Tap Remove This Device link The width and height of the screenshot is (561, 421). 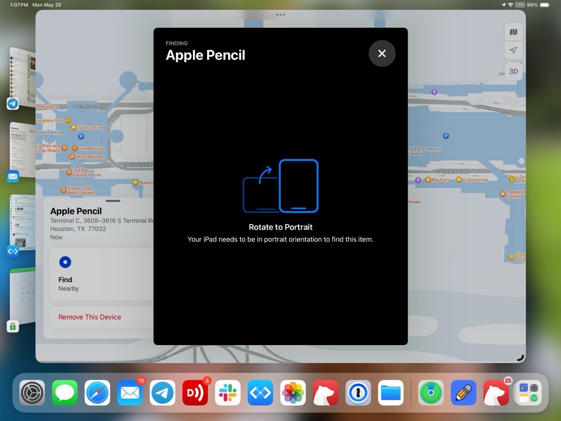pyautogui.click(x=90, y=317)
